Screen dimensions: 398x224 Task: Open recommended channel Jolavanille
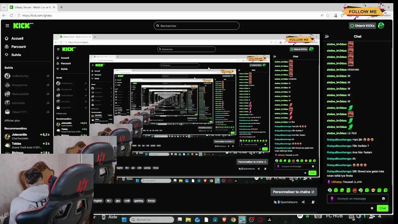coord(27,136)
